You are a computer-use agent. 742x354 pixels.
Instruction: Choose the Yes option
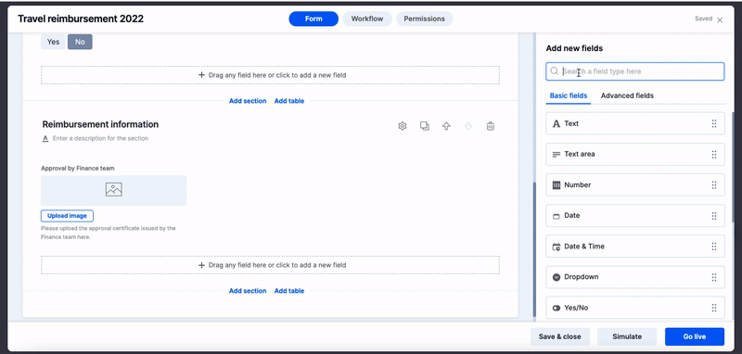[x=53, y=42]
